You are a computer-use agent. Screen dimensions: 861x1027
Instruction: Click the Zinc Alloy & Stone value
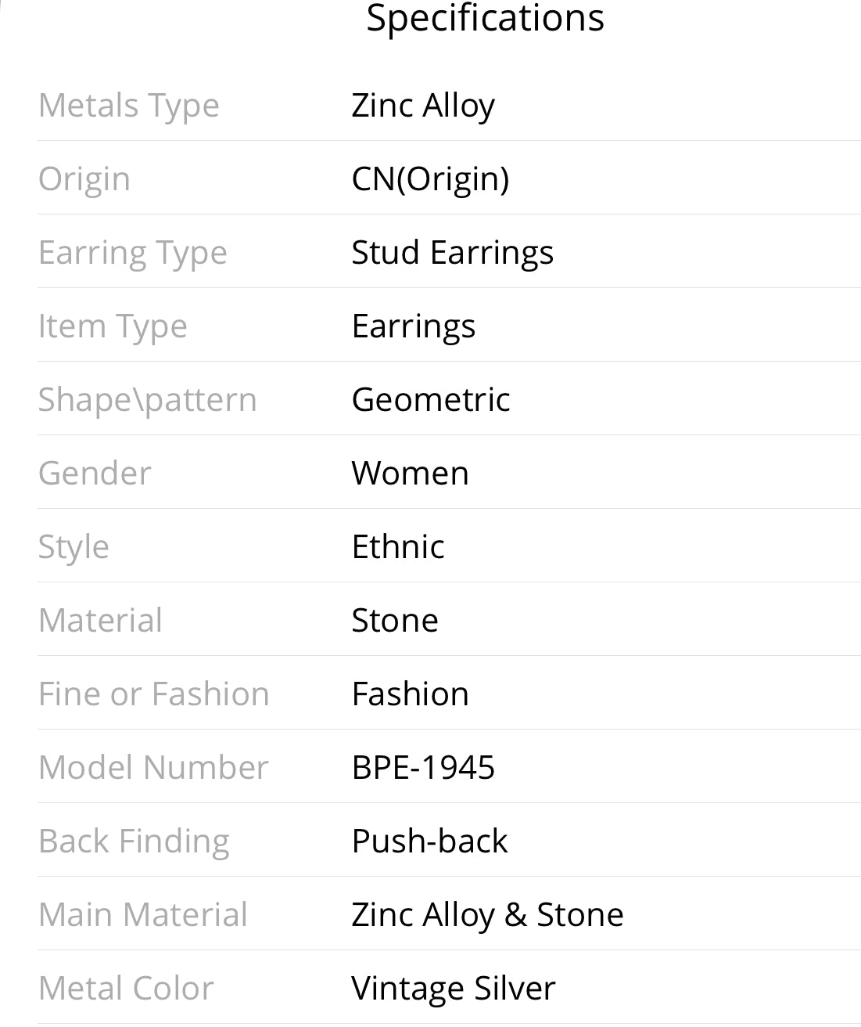click(487, 916)
